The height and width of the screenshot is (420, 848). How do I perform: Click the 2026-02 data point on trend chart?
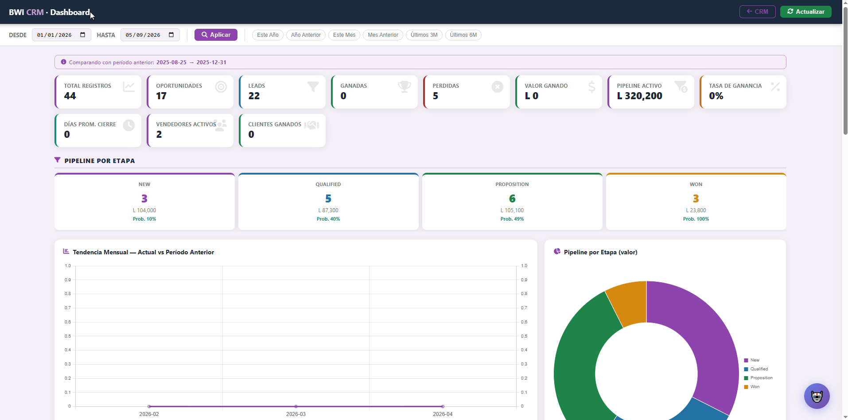pyautogui.click(x=149, y=406)
